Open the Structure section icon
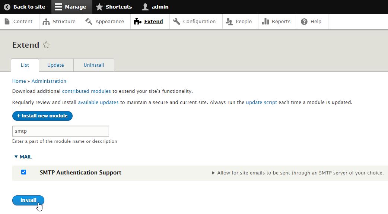 46,22
